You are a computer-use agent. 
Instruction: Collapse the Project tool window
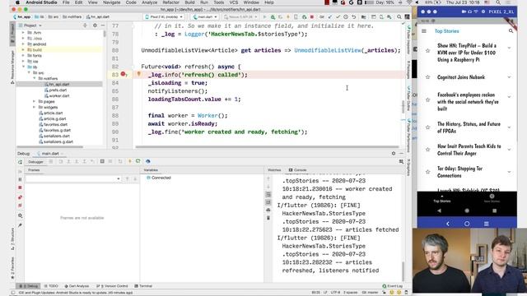tap(102, 25)
